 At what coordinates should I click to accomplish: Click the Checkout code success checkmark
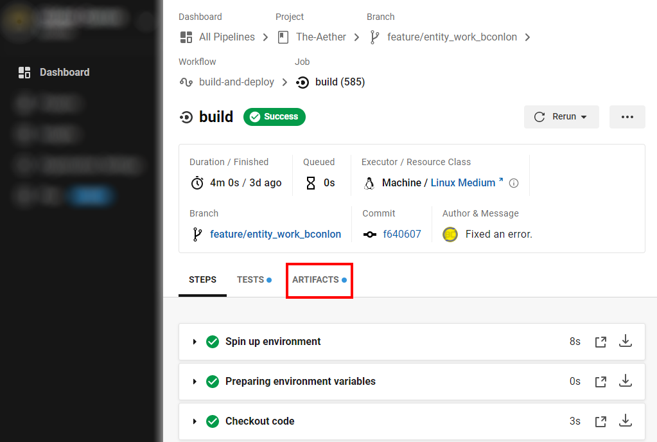point(213,421)
